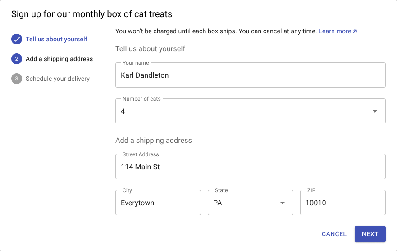This screenshot has width=397, height=251.
Task: Expand the State dropdown arrow
Action: tap(283, 203)
